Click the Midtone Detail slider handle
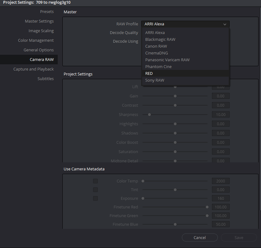 point(175,161)
